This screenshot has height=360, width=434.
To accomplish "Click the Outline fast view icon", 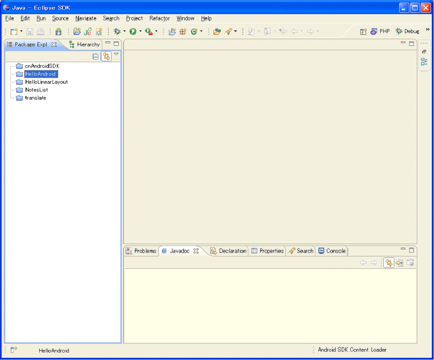I will click(424, 62).
